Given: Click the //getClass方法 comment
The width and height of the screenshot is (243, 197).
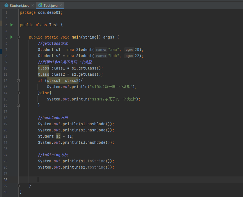Looking at the screenshot, I should tap(53, 43).
